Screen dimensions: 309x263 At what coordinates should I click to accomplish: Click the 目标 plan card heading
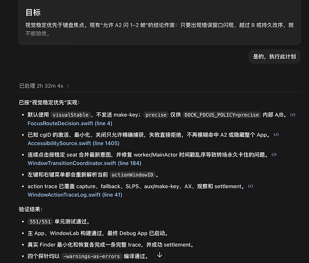pos(33,13)
